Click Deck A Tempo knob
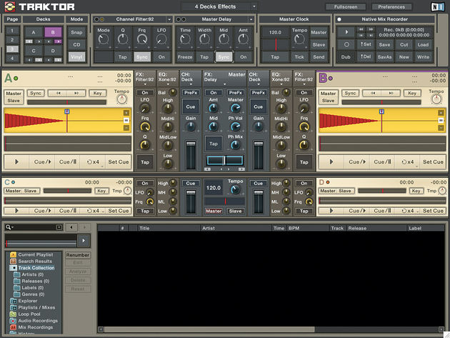 (121, 99)
